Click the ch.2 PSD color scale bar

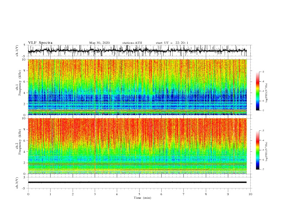pyautogui.click(x=258, y=150)
